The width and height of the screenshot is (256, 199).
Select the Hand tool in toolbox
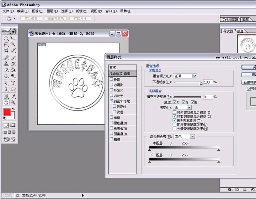pyautogui.click(x=6, y=102)
